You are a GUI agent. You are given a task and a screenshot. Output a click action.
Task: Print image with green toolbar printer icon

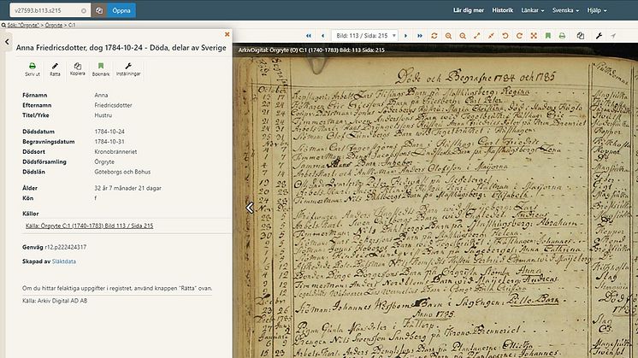pyautogui.click(x=562, y=36)
